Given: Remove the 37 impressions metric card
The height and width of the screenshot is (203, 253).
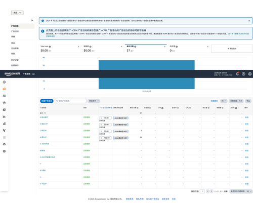Looking at the screenshot, I should [164, 47].
